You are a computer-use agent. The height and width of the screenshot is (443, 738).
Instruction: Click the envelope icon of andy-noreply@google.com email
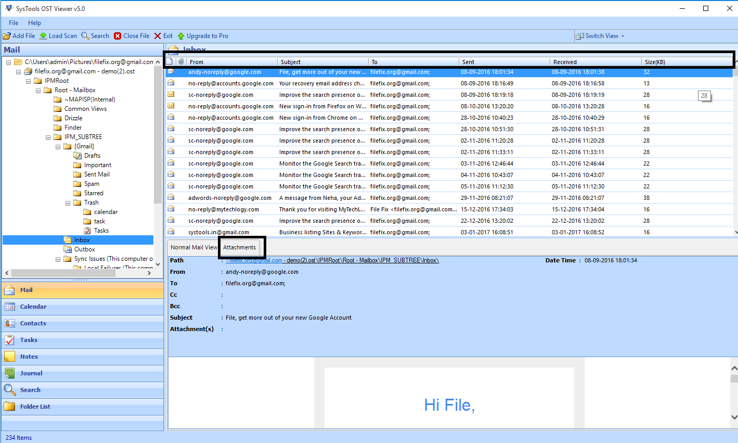click(171, 72)
